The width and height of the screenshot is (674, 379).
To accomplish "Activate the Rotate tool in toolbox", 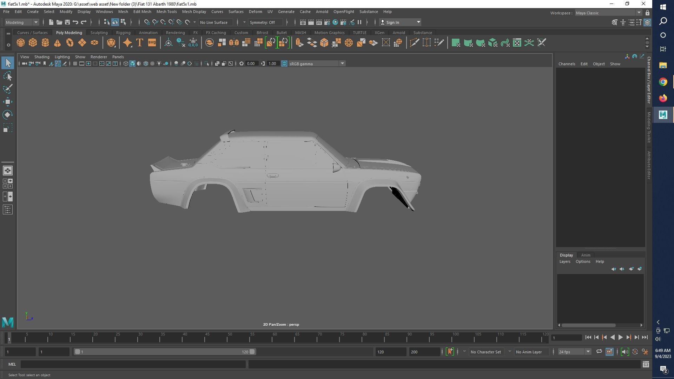I will coord(8,115).
